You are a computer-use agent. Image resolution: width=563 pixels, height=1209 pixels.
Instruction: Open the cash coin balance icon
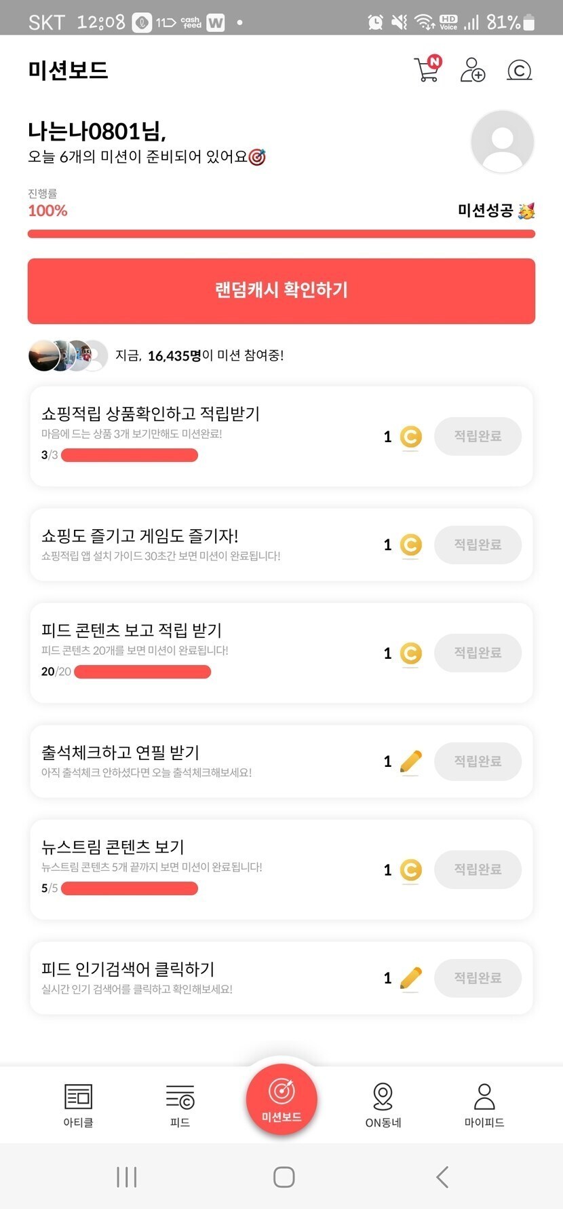coord(520,70)
